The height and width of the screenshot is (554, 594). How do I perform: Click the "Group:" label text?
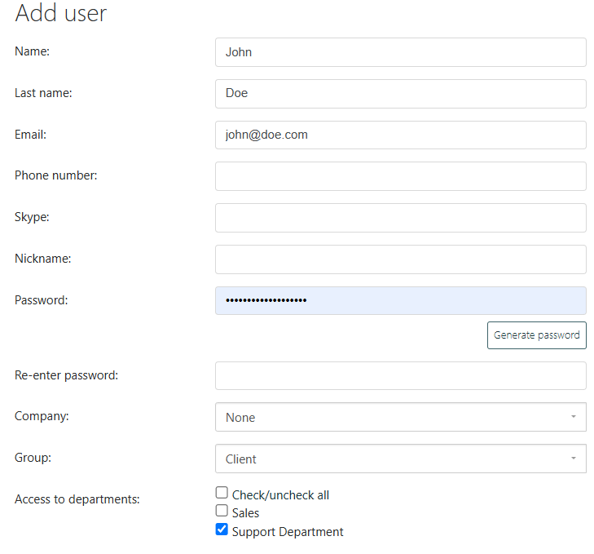tap(33, 458)
